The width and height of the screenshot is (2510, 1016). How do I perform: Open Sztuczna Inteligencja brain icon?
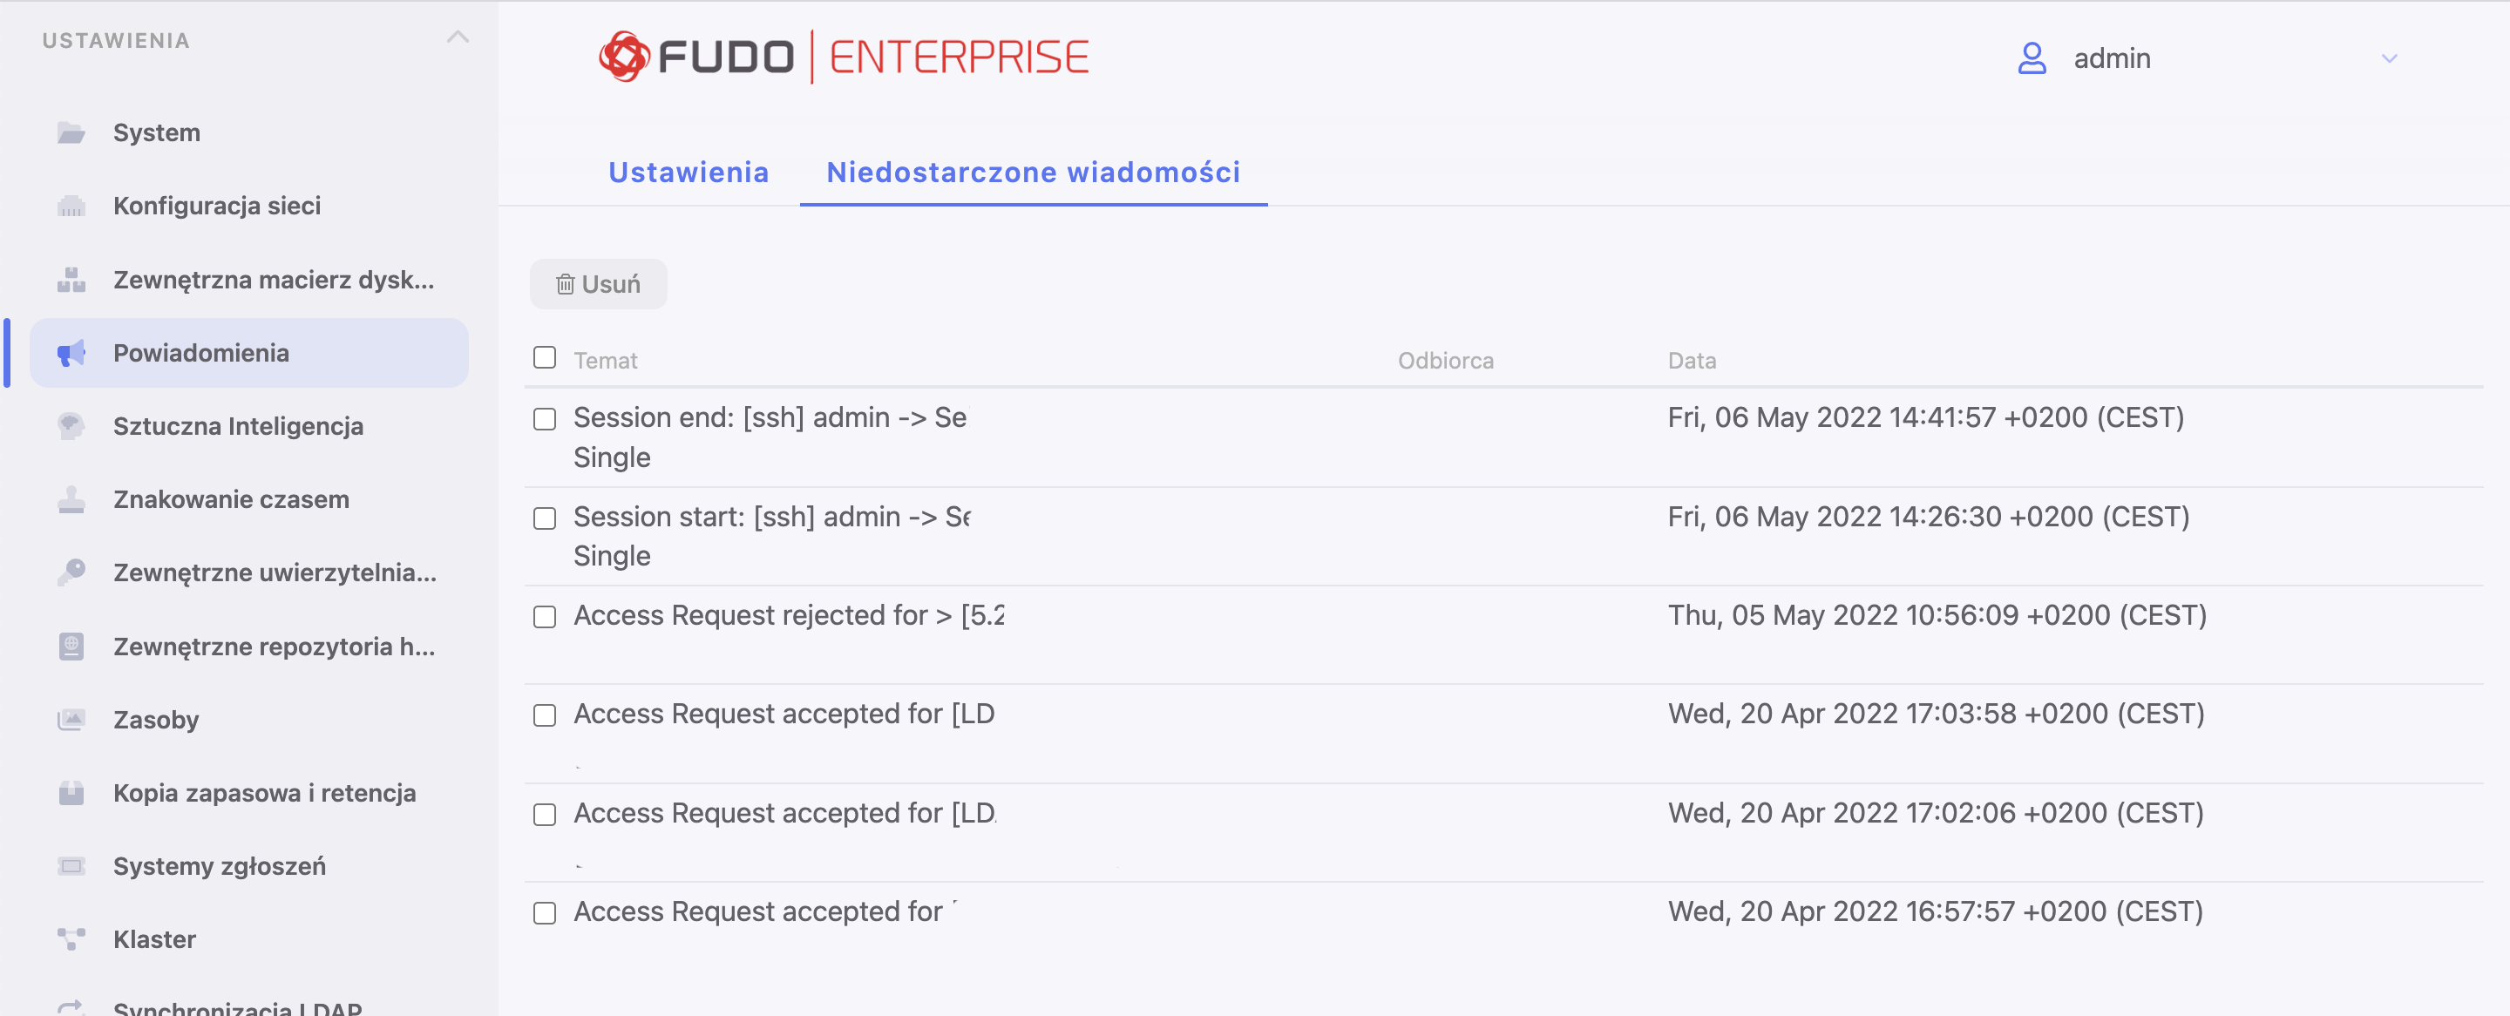[x=71, y=426]
